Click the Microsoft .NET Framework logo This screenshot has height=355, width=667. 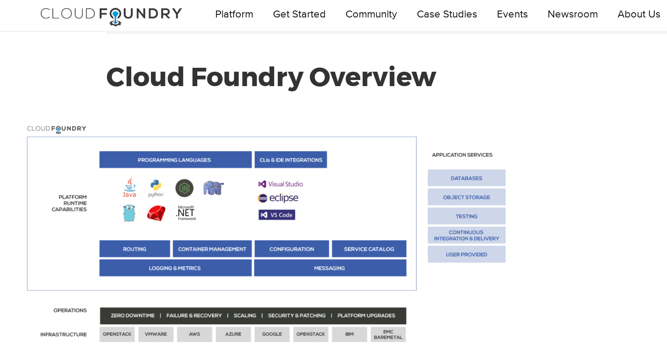click(186, 213)
